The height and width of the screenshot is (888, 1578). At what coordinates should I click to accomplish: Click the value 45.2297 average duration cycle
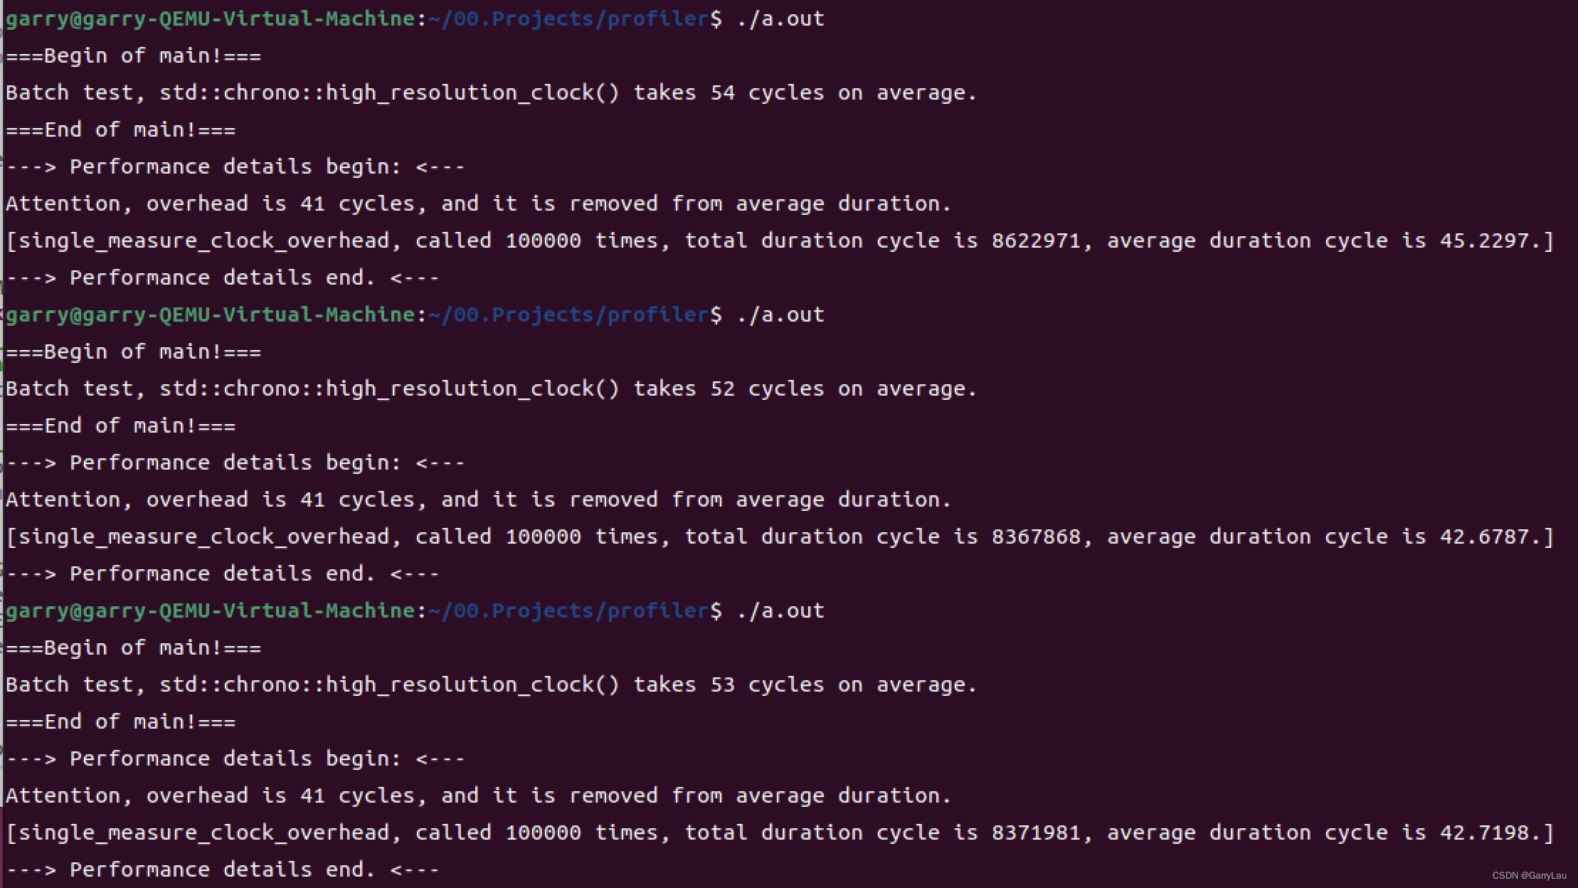(1484, 240)
